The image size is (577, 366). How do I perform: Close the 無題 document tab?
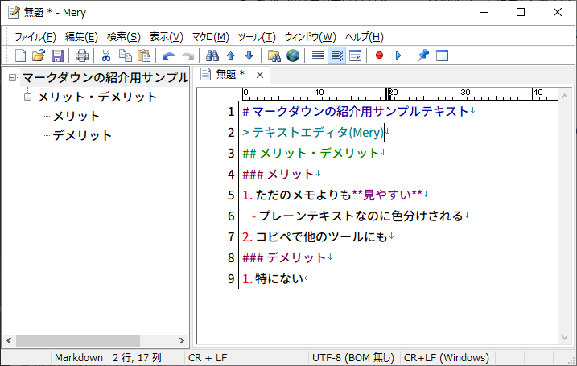point(259,75)
